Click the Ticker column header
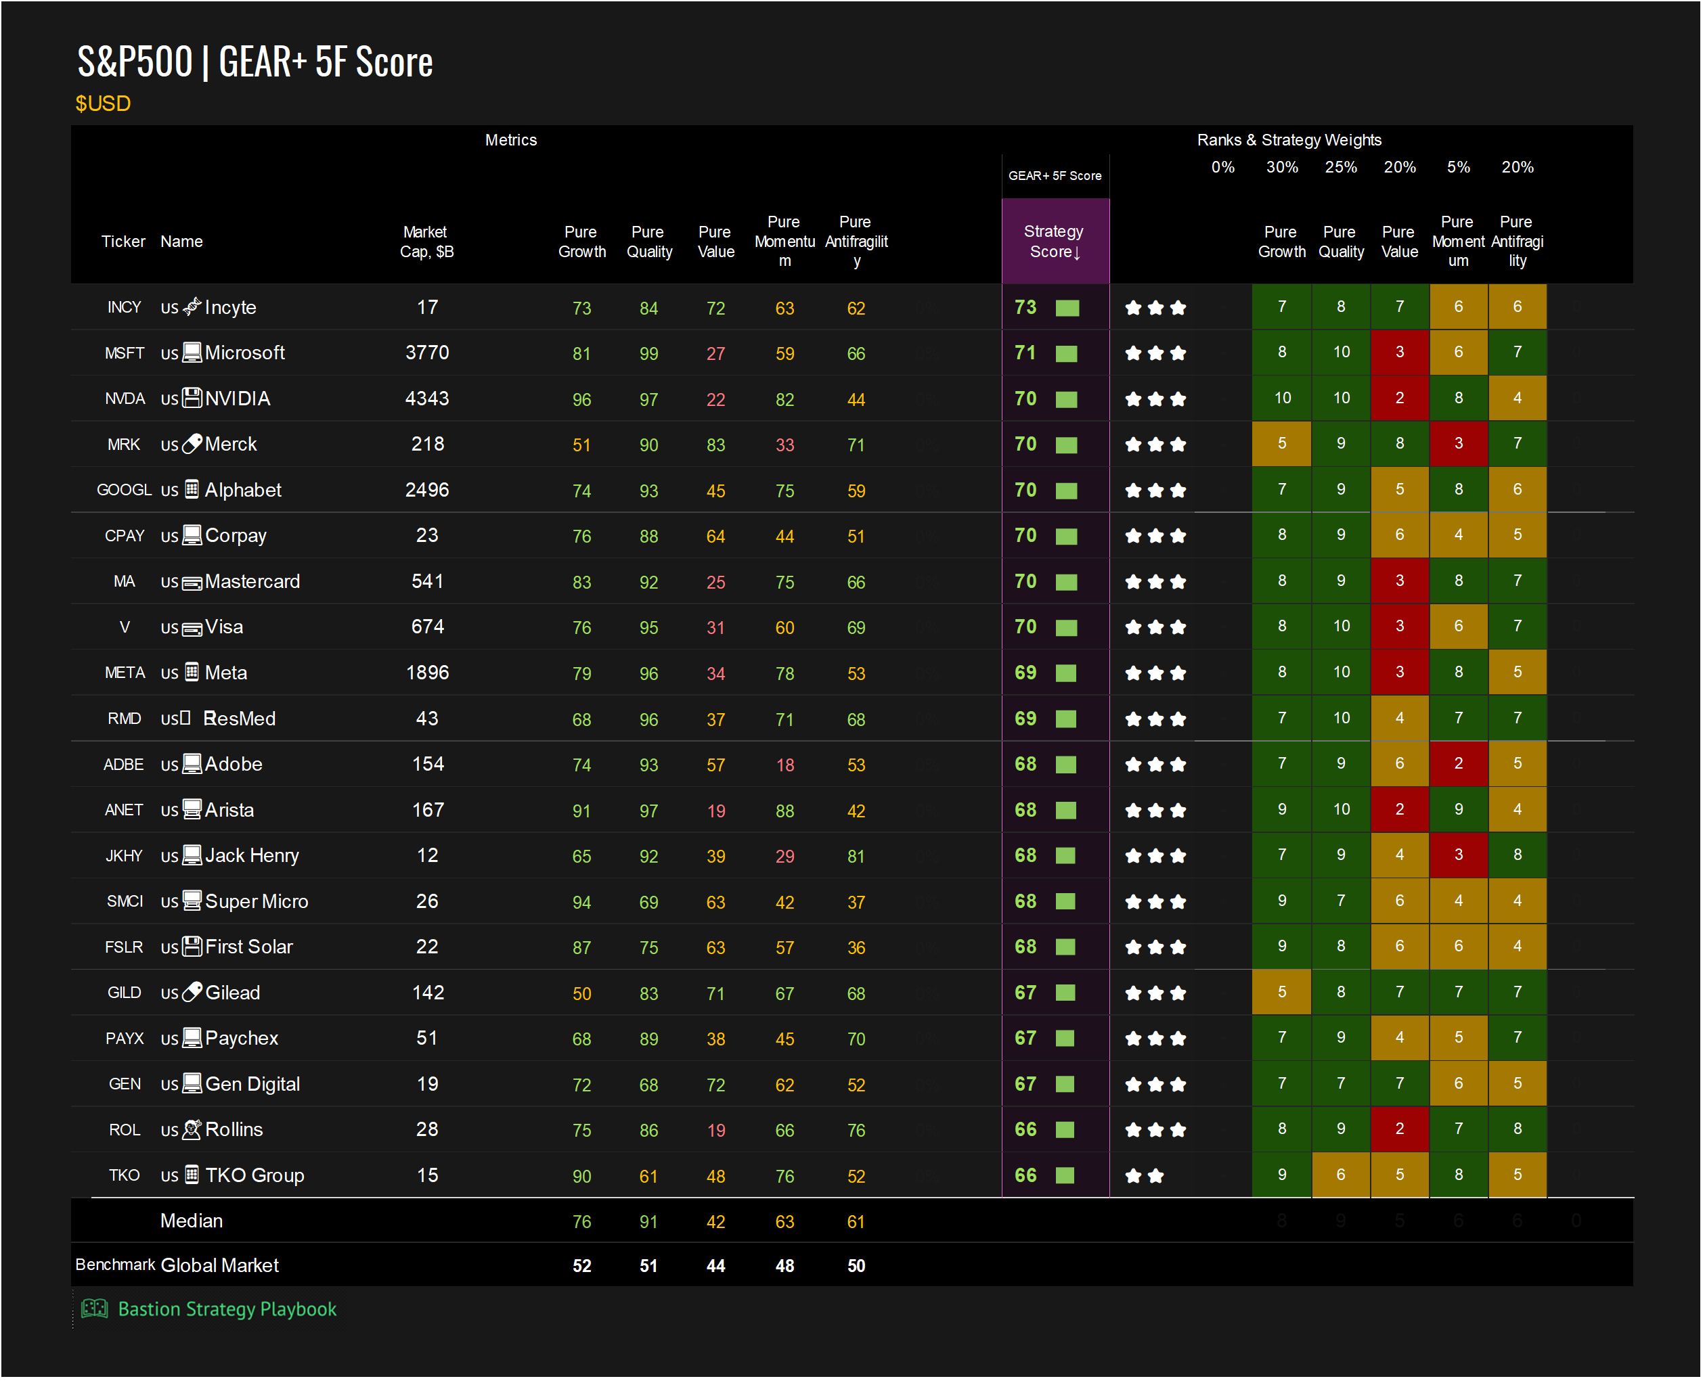The image size is (1703, 1383). click(123, 242)
